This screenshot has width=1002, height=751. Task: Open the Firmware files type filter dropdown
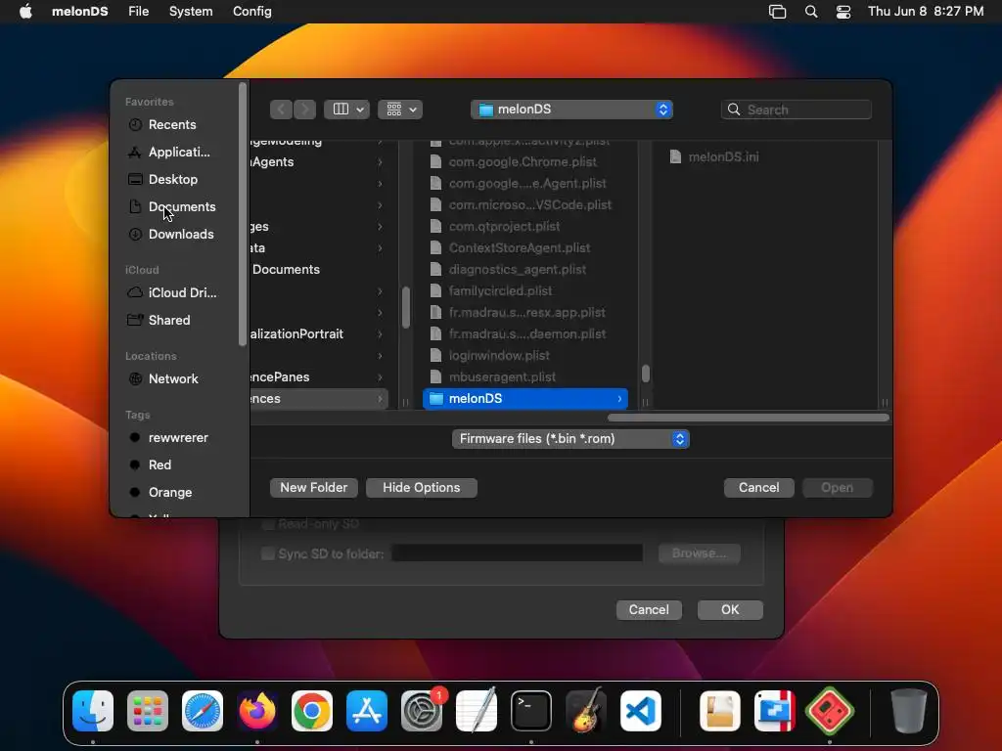coord(570,439)
